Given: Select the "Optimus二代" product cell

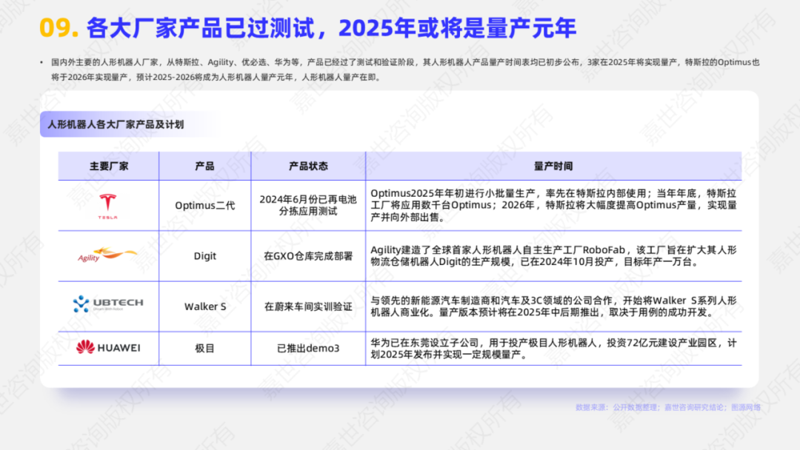Looking at the screenshot, I should [x=204, y=205].
